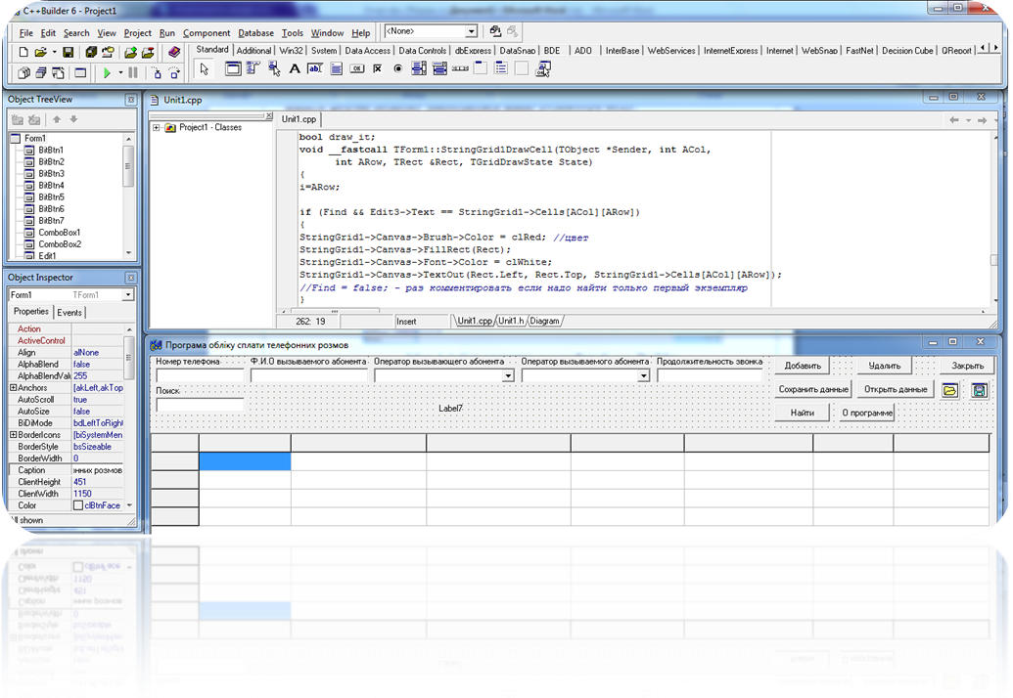
Task: Select the Label component in palette
Action: click(294, 69)
